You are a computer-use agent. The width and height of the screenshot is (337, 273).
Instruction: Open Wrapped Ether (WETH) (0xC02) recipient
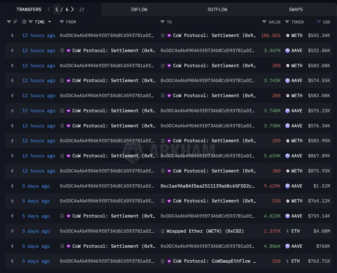point(205,231)
